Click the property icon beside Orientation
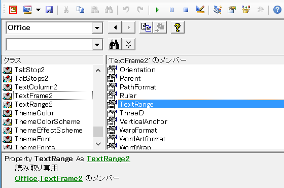The width and height of the screenshot is (284, 188). pos(112,70)
